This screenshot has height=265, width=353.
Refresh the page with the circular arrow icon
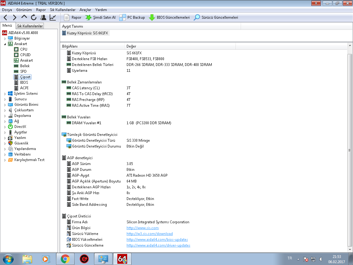(x=34, y=17)
